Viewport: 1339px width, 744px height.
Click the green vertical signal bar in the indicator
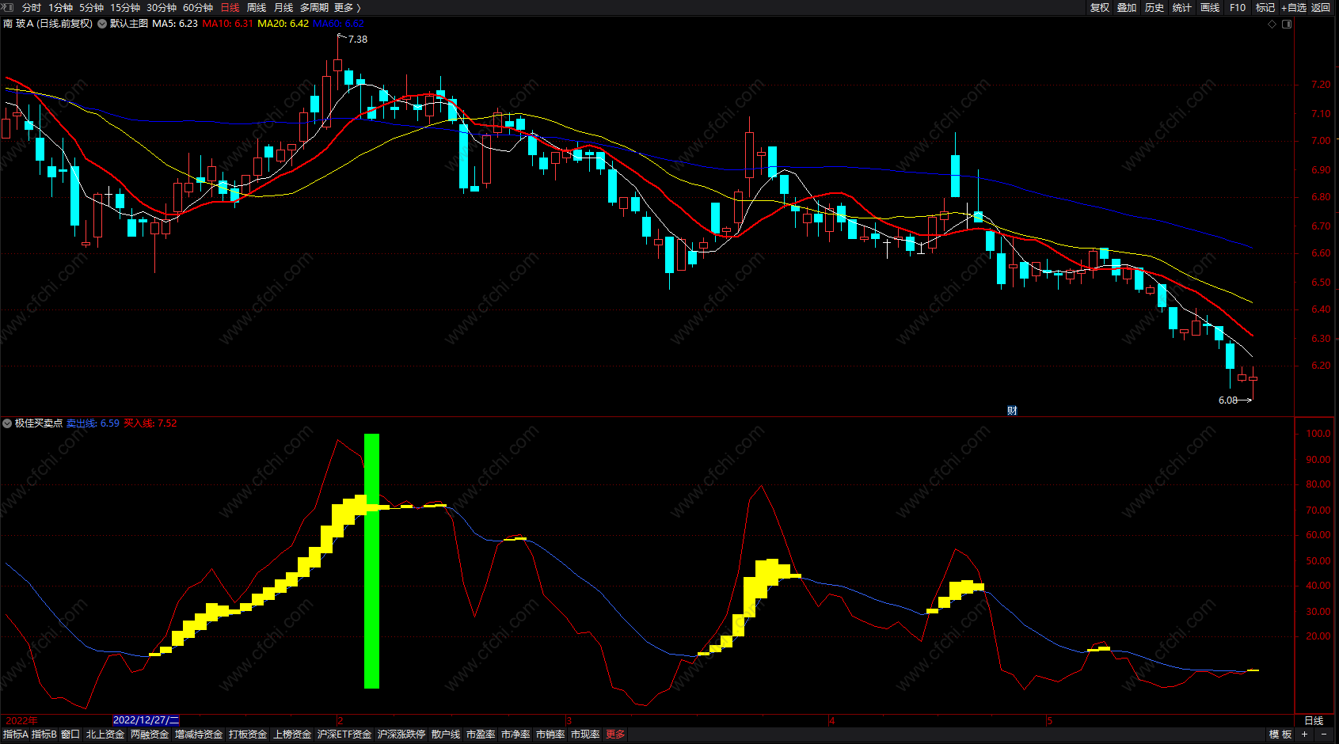pos(371,560)
